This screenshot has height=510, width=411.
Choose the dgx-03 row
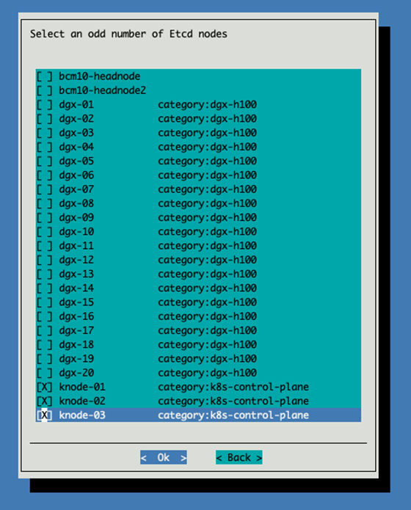198,133
